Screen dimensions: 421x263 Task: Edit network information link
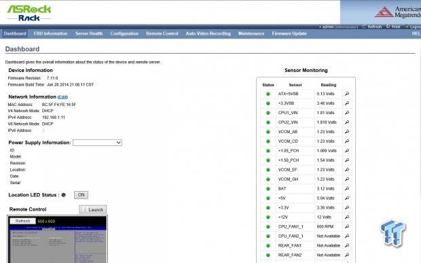pyautogui.click(x=62, y=97)
